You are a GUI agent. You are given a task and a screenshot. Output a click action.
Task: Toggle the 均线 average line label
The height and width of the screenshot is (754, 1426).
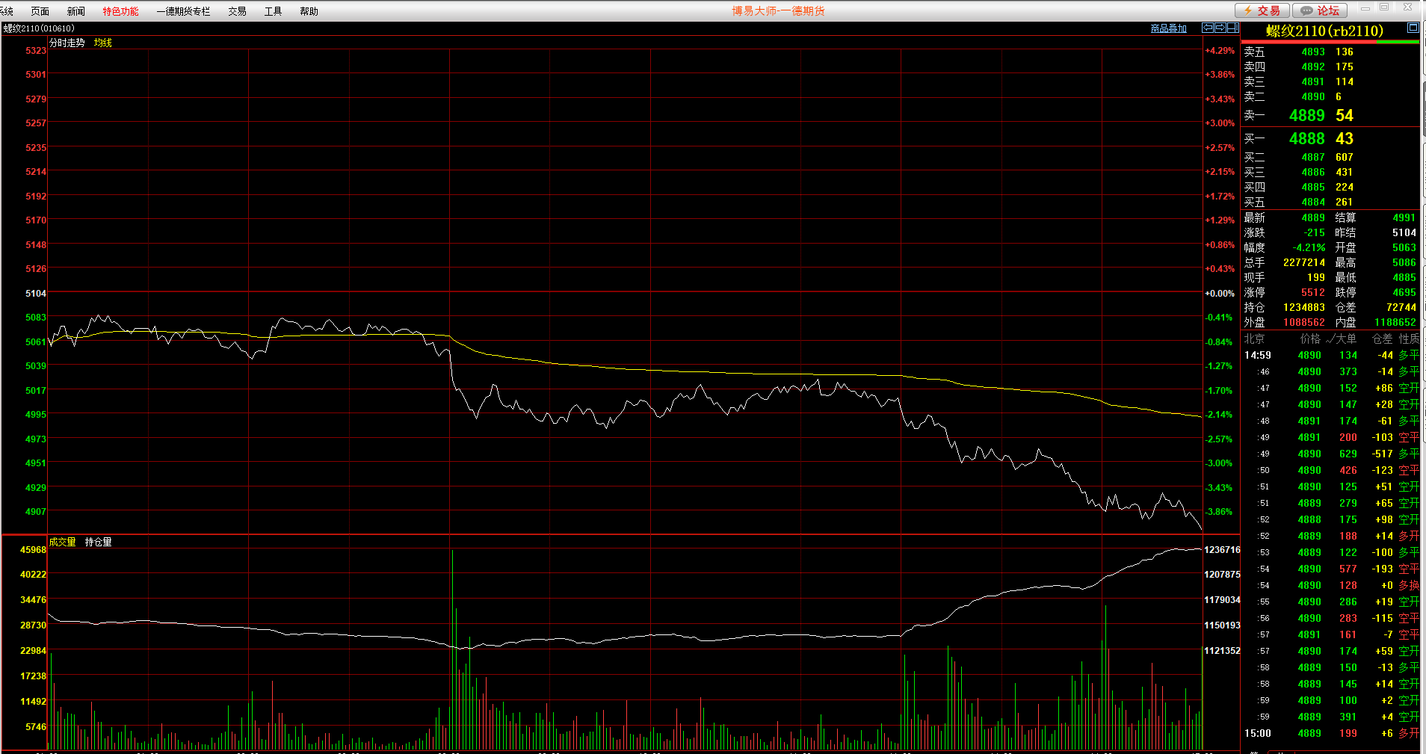pos(102,43)
